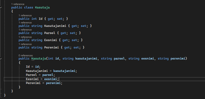Click the perenimi parameter in constructor signature
Screen dimensions: 205x99
pyautogui.click(x=178, y=58)
